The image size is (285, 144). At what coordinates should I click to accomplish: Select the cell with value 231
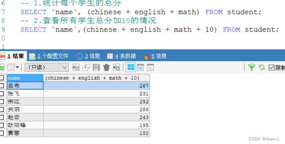tap(96, 93)
